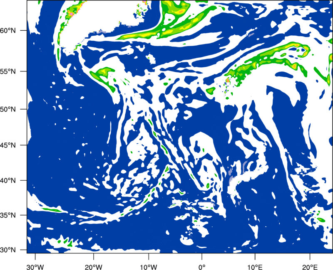The height and width of the screenshot is (270, 333).
Task: Click the 50°N latitude label
Action: click(x=8, y=109)
